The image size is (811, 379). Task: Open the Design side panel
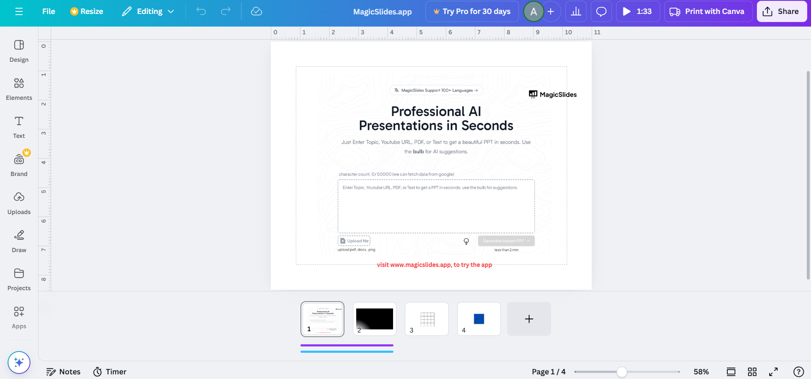tap(19, 51)
